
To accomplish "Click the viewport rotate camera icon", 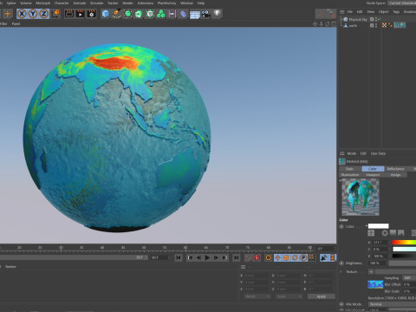I will click(328, 24).
